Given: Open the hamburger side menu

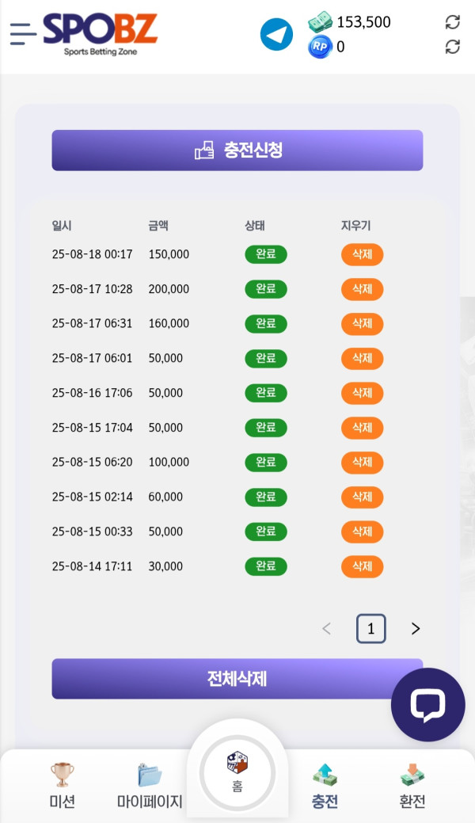Looking at the screenshot, I should [x=23, y=34].
